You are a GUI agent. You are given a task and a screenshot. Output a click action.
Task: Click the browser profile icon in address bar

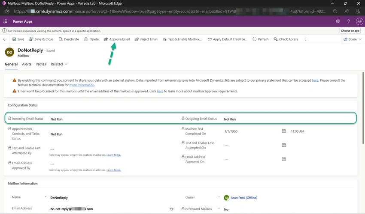[x=358, y=11]
